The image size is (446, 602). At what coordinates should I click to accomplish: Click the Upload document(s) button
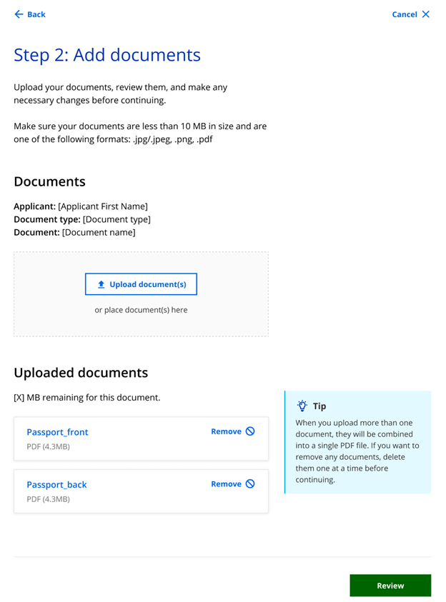point(141,284)
